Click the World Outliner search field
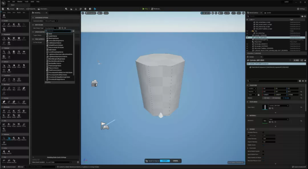The image size is (308, 169). (x=273, y=16)
